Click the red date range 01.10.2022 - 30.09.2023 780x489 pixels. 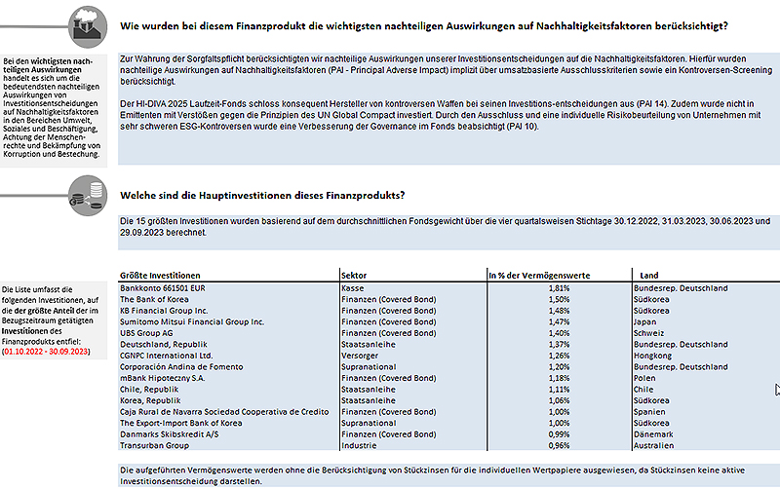pyautogui.click(x=46, y=351)
